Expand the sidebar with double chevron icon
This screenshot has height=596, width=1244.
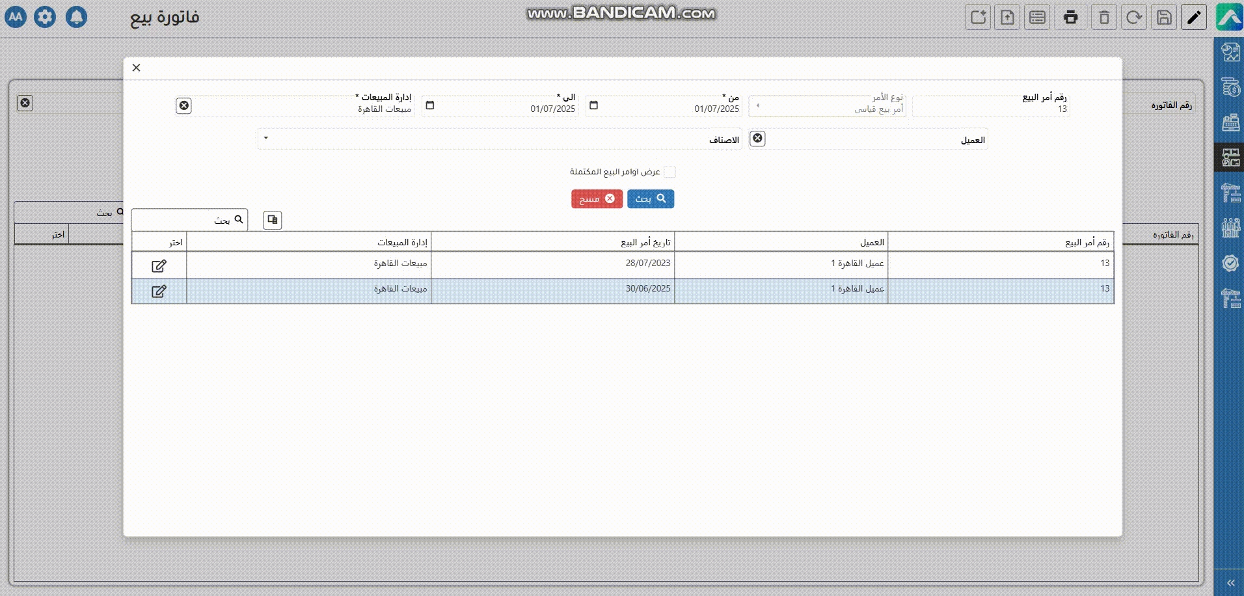coord(1230,582)
